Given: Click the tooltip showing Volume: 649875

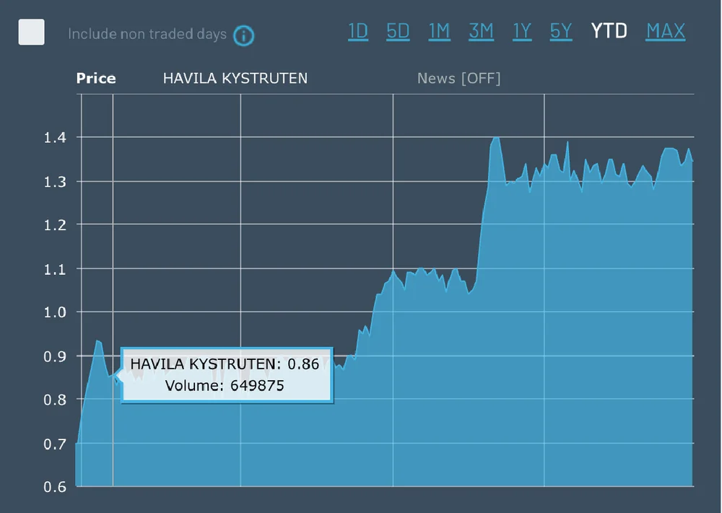Looking at the screenshot, I should (x=227, y=375).
